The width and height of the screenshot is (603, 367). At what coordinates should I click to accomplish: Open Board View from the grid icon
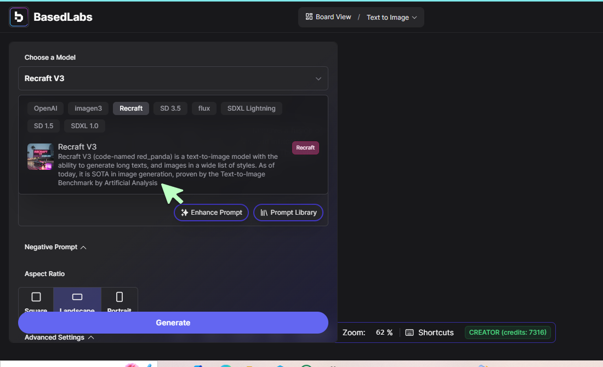(309, 17)
